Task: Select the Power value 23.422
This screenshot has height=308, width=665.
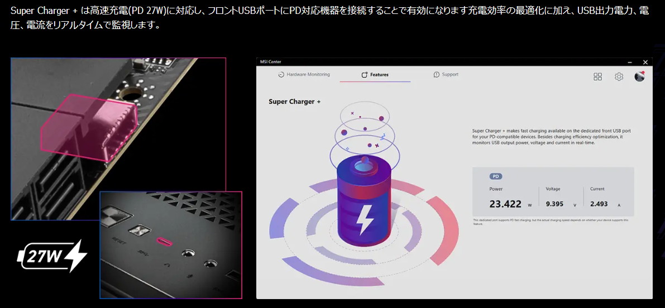Action: click(505, 204)
